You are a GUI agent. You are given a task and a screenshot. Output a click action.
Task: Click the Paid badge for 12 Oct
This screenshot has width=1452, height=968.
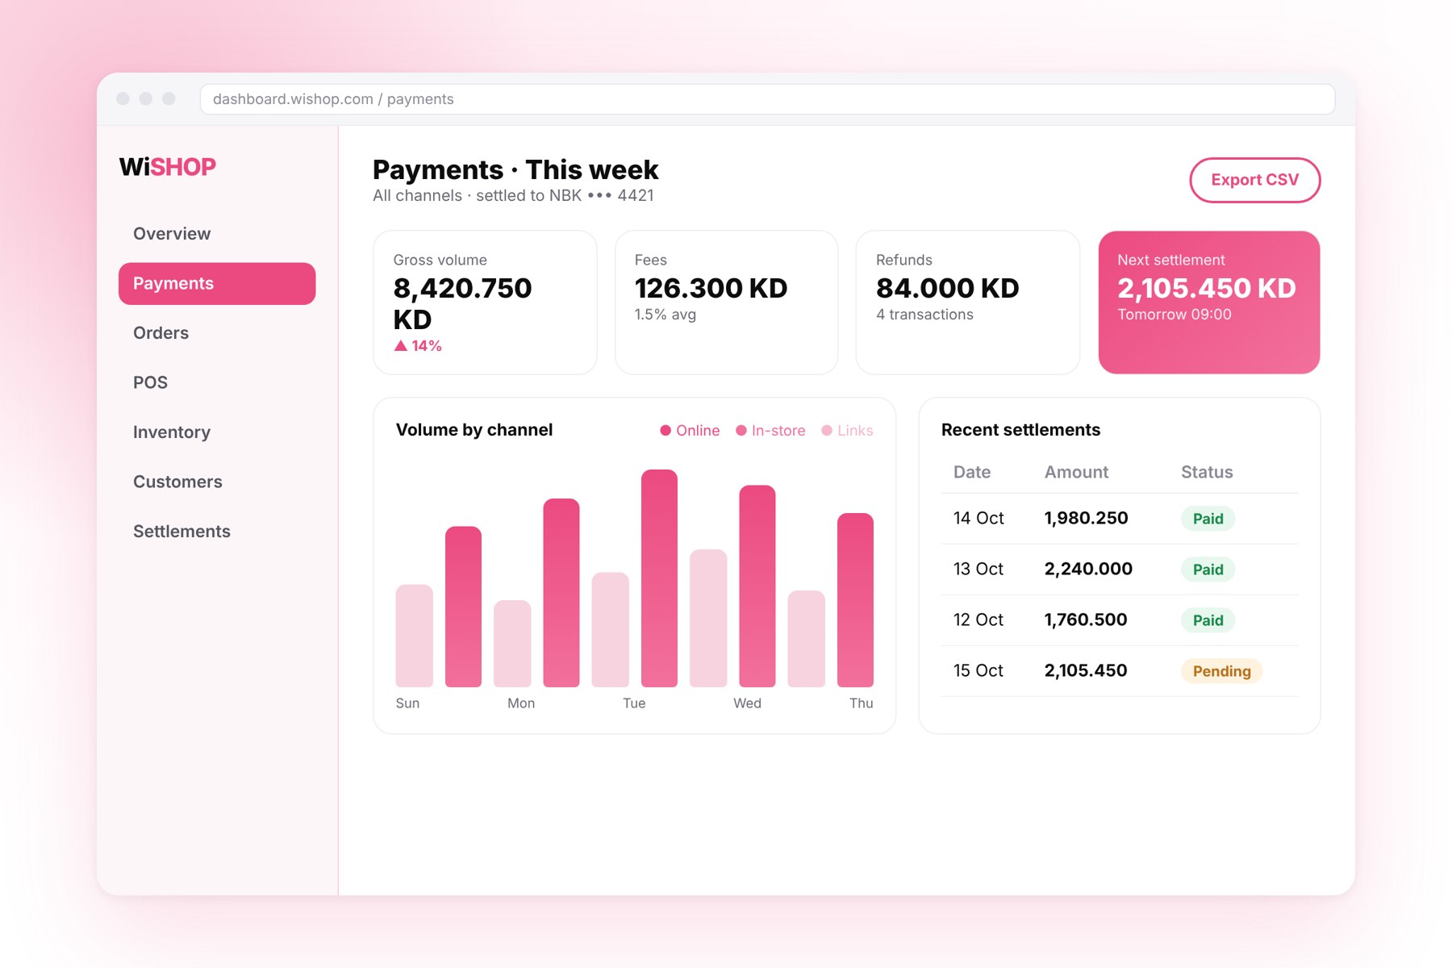[x=1208, y=620]
